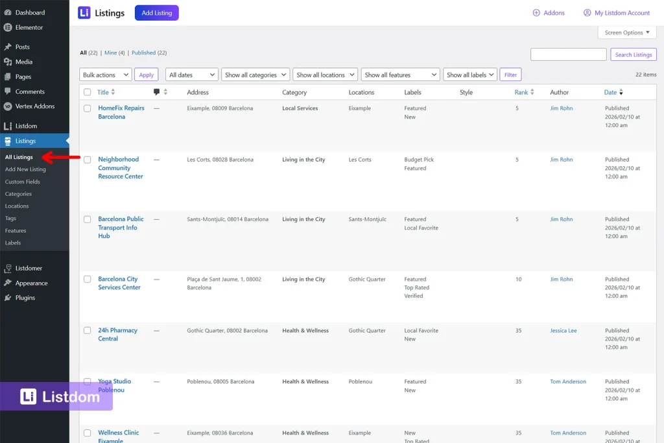
Task: Select the Addons plus circle icon
Action: click(536, 13)
